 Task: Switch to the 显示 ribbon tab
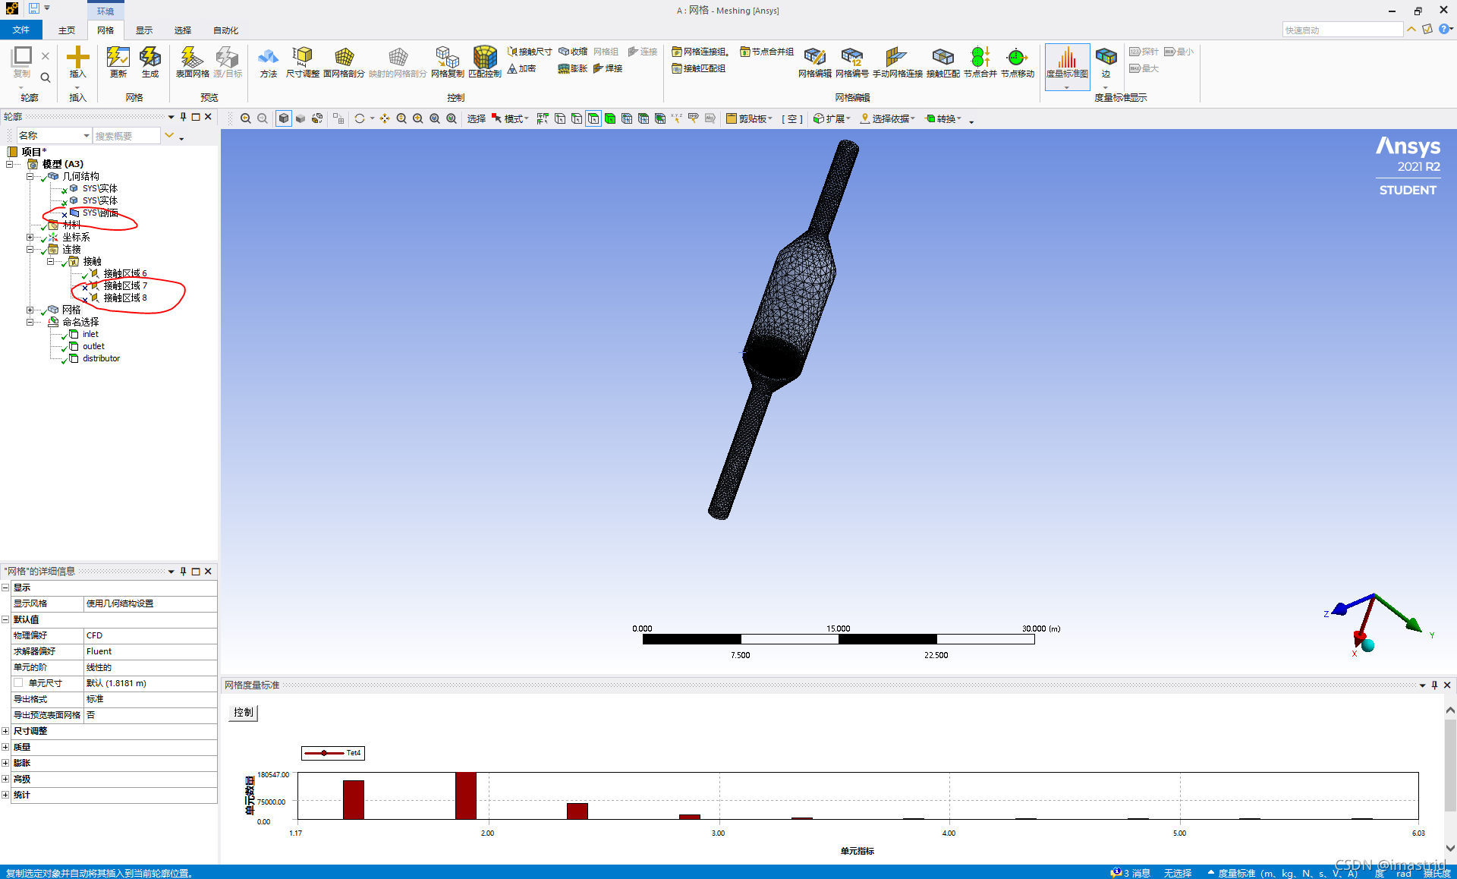pyautogui.click(x=144, y=30)
